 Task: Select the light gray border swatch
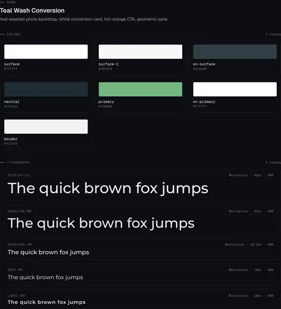point(46,127)
